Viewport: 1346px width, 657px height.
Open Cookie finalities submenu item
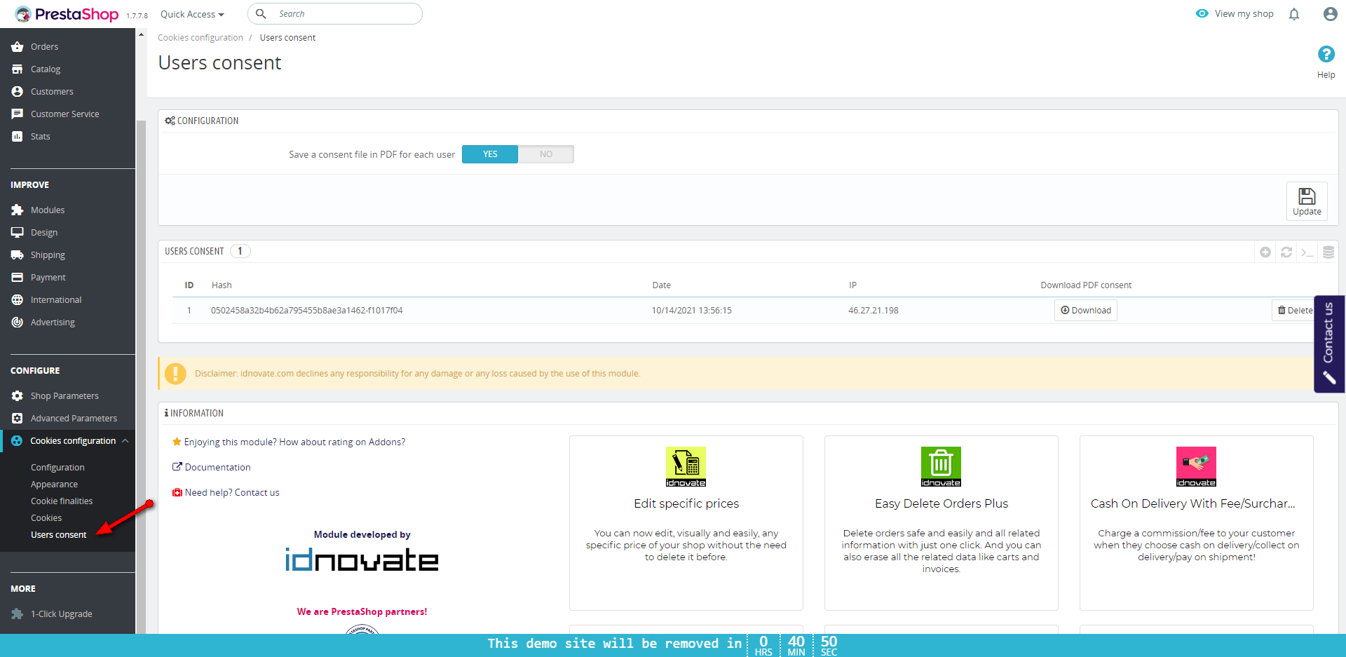[x=62, y=501]
